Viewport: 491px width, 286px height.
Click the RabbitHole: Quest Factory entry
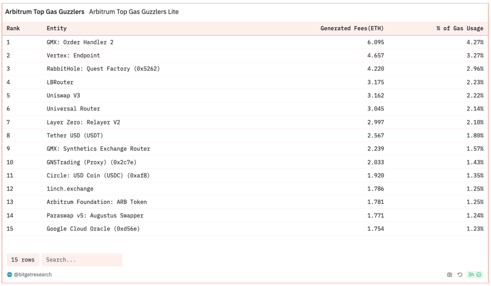coord(103,69)
